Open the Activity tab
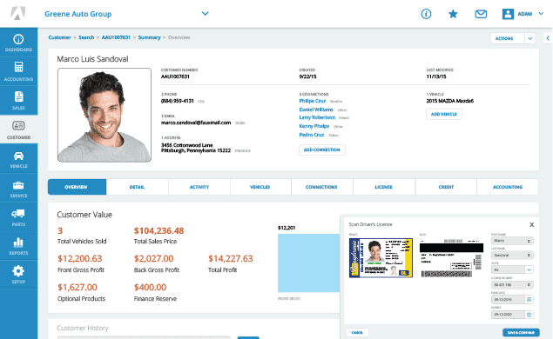 199,187
